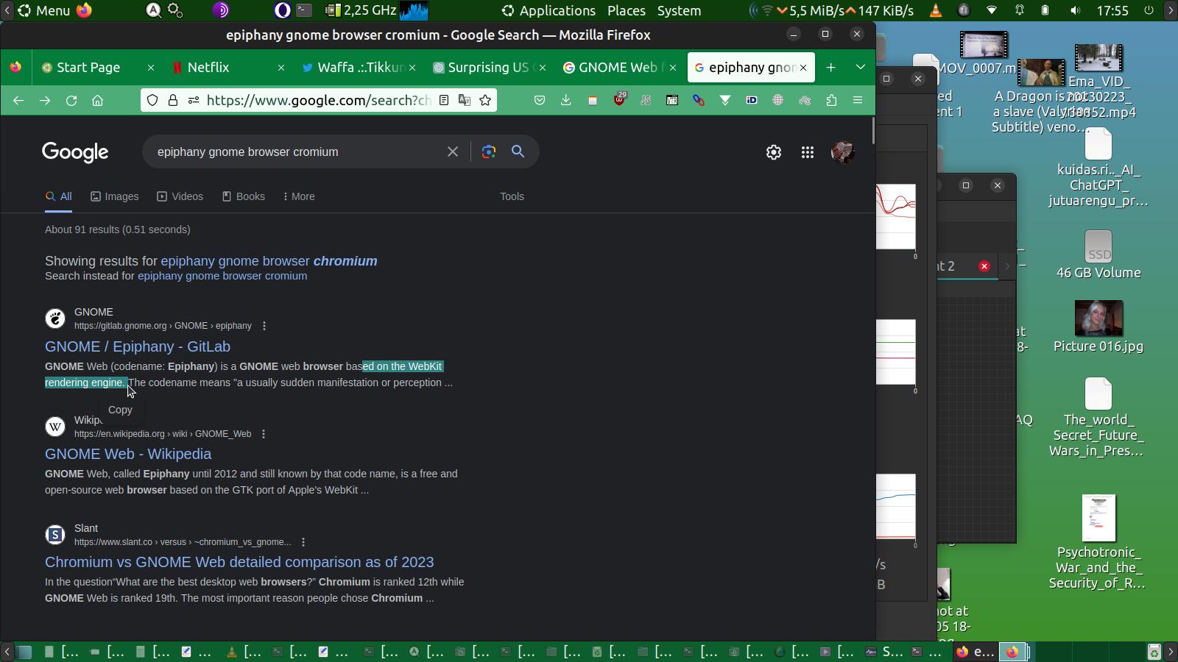List all tabs dropdown arrow
1178x662 pixels.
(860, 67)
